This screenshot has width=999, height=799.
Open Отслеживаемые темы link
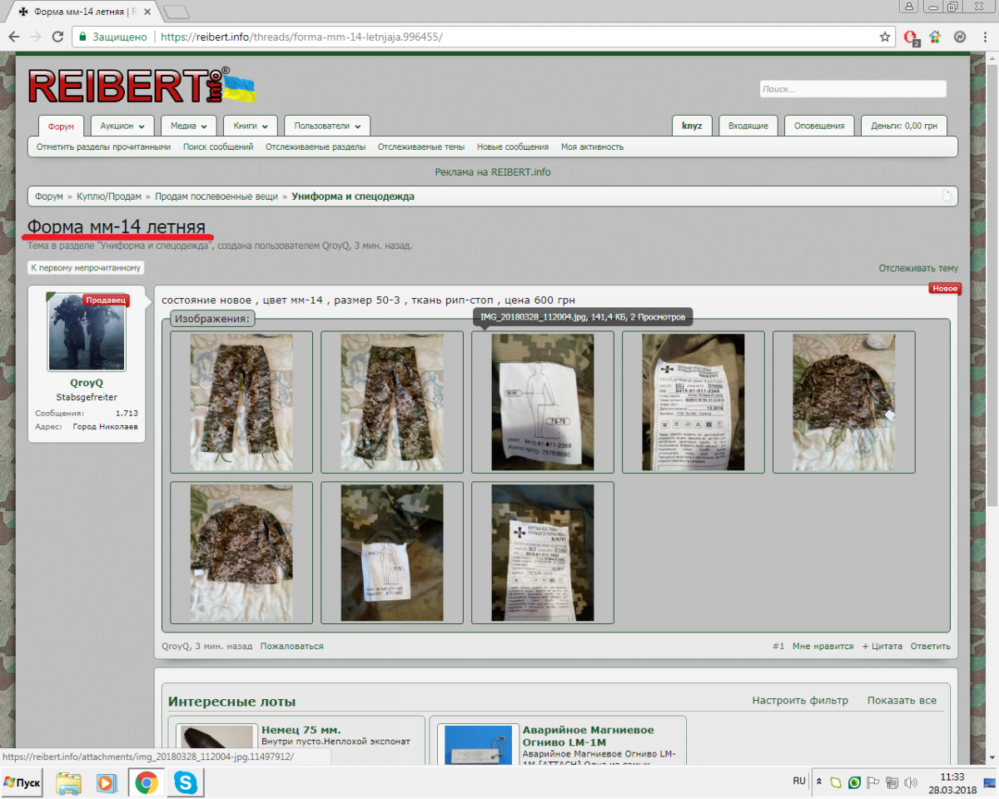click(421, 146)
